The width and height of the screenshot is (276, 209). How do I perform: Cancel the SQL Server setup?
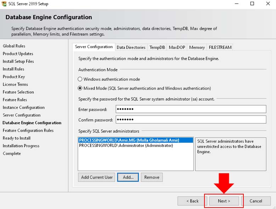[256, 201]
